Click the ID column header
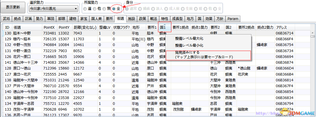 [7, 27]
